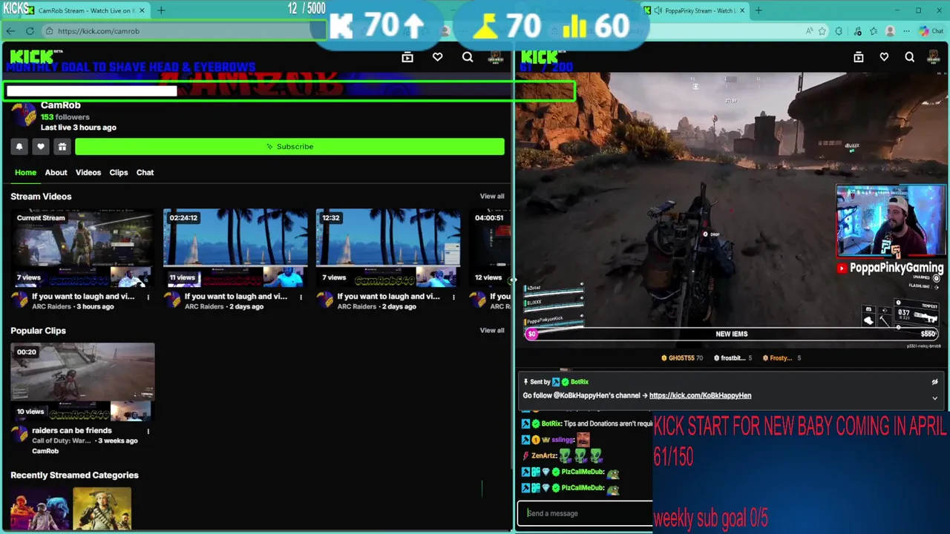Open the kick.com/KoBkHappyHen link
Image resolution: width=950 pixels, height=534 pixels.
[x=700, y=395]
